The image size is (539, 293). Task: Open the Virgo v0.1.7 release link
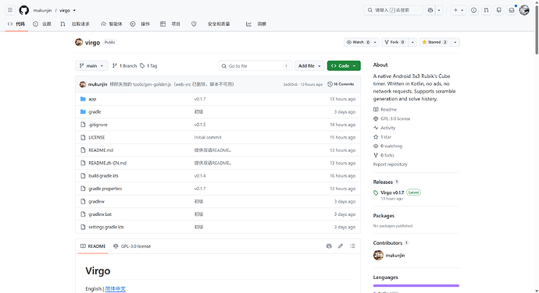pos(392,192)
